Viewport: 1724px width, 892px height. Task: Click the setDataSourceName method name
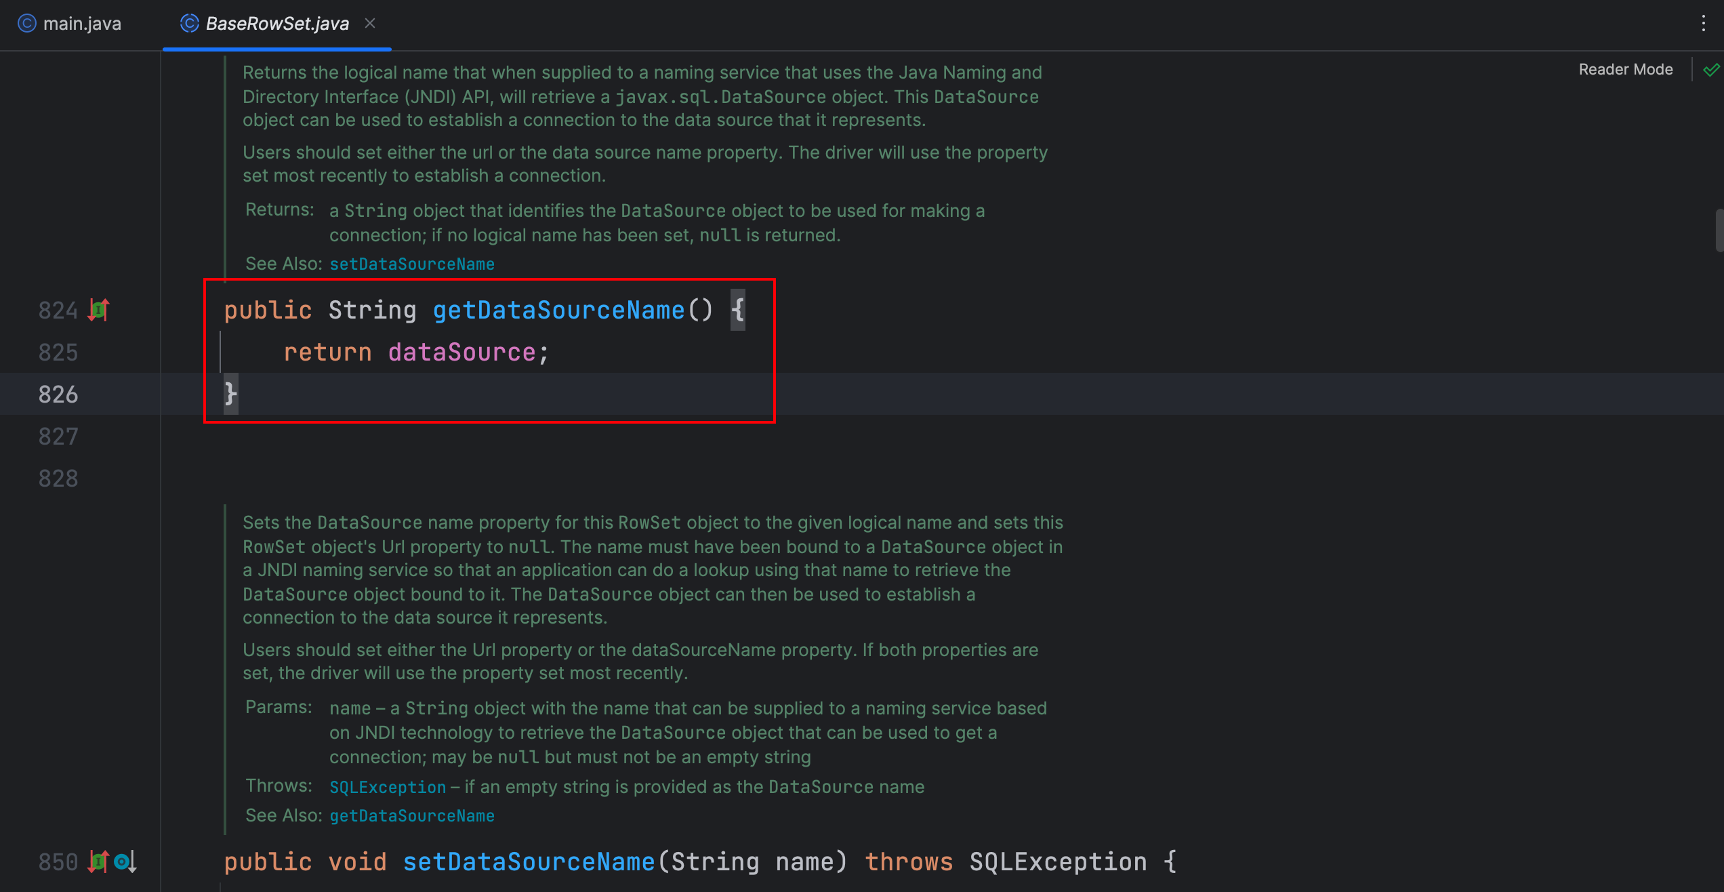tap(529, 862)
